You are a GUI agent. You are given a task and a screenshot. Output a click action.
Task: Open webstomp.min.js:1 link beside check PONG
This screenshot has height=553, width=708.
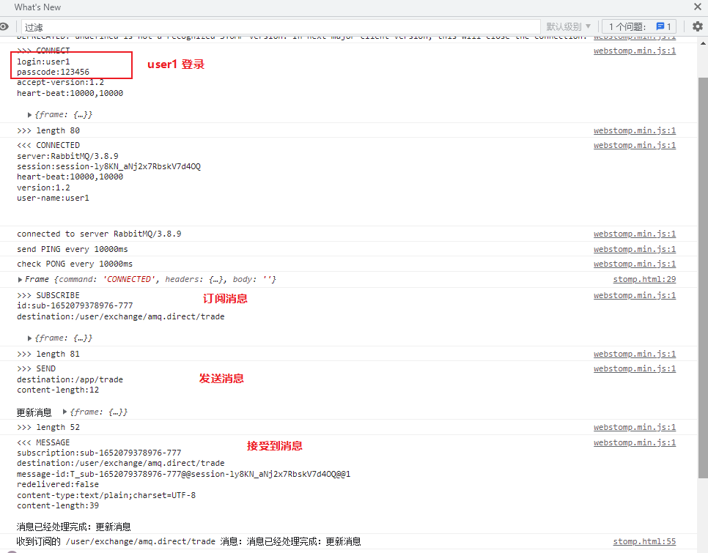click(x=635, y=264)
